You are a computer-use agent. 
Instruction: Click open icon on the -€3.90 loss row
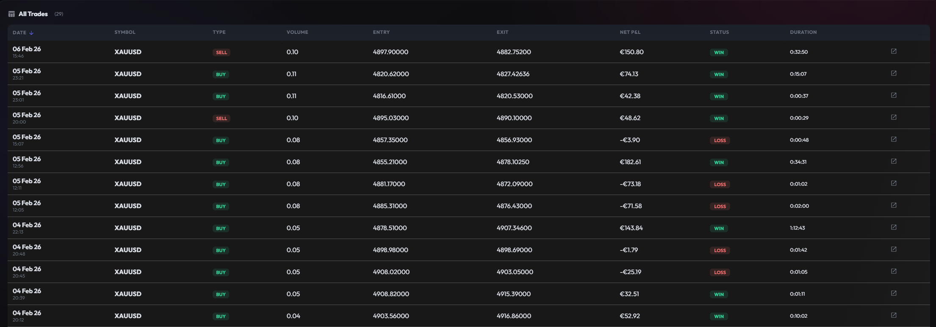pyautogui.click(x=894, y=139)
